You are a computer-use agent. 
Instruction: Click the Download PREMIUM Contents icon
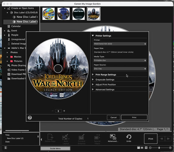click(9, 74)
